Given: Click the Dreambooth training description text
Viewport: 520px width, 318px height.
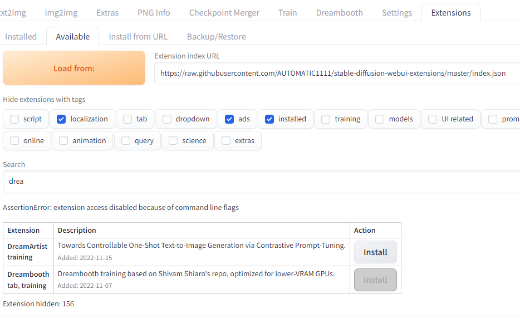Looking at the screenshot, I should coord(197,273).
